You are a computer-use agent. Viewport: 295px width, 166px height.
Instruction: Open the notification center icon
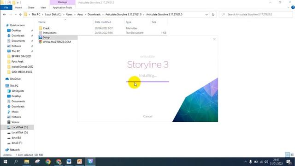[x=289, y=162]
